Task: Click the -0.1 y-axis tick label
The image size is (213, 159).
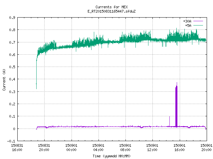Action: [11, 141]
